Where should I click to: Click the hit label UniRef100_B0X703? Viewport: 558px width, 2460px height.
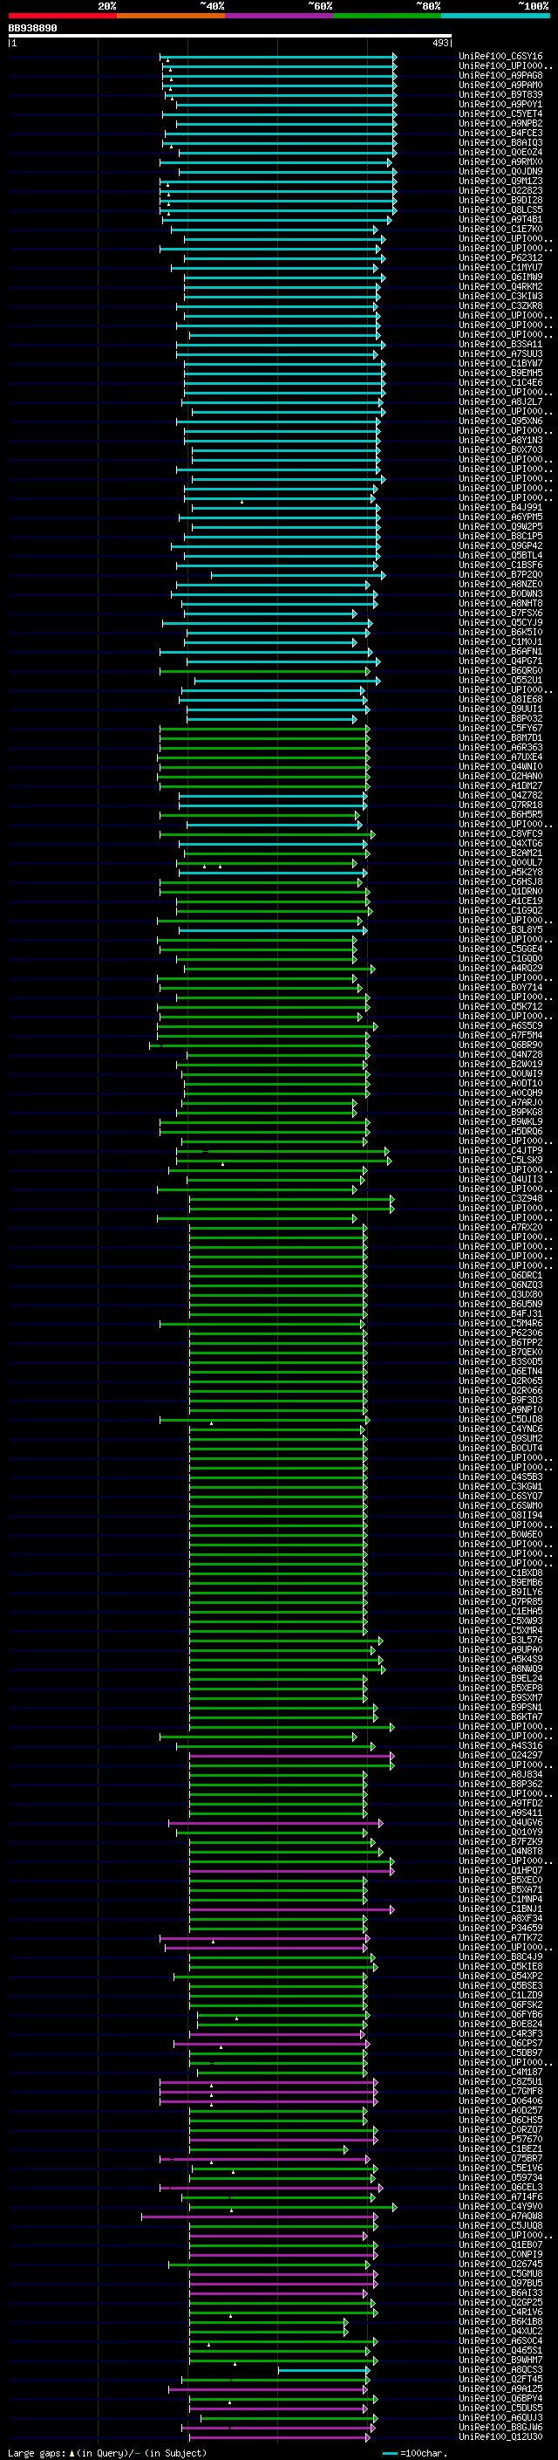500,449
